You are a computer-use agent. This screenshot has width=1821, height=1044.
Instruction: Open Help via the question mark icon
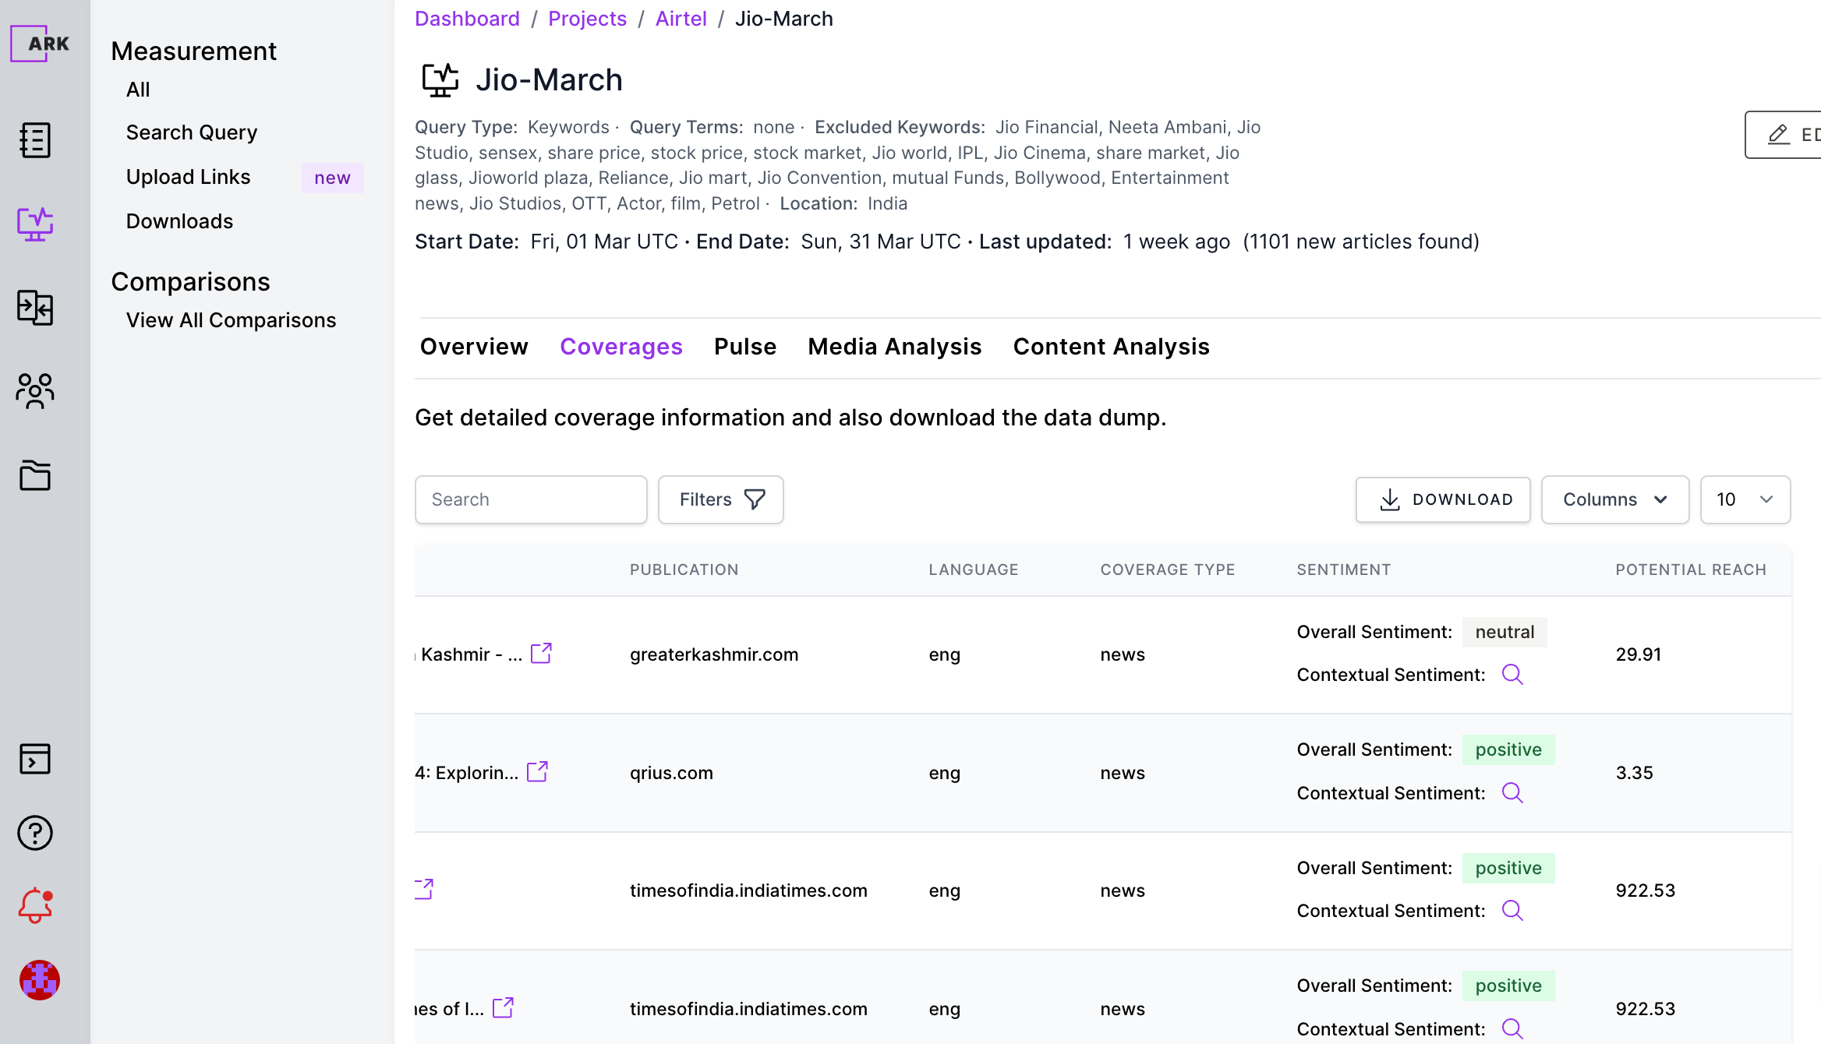pos(34,832)
